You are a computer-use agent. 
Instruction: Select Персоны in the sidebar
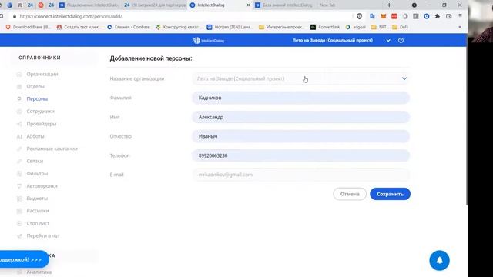coord(37,99)
